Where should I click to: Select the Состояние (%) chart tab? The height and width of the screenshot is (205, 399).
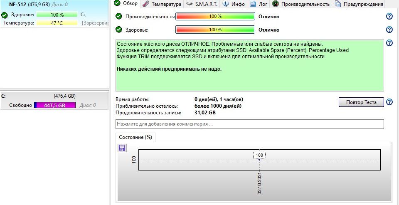[135, 137]
